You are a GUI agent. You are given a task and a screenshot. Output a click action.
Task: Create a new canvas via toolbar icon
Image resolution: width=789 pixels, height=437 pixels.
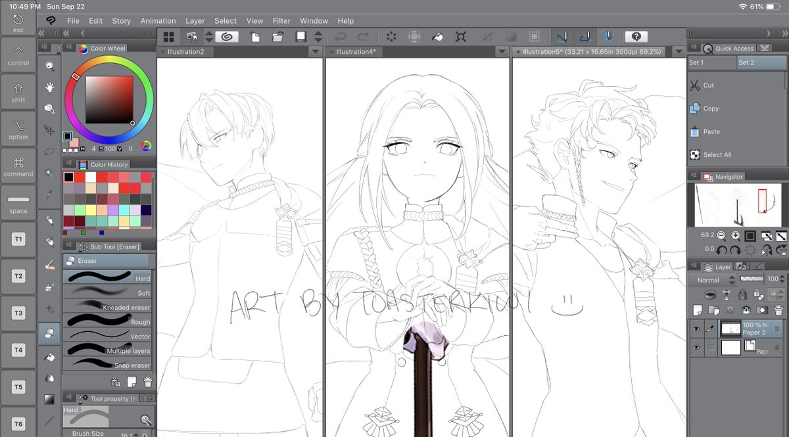click(x=255, y=37)
